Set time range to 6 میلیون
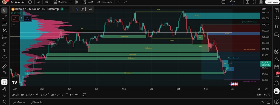The image size is (280, 105). click(x=45, y=94)
